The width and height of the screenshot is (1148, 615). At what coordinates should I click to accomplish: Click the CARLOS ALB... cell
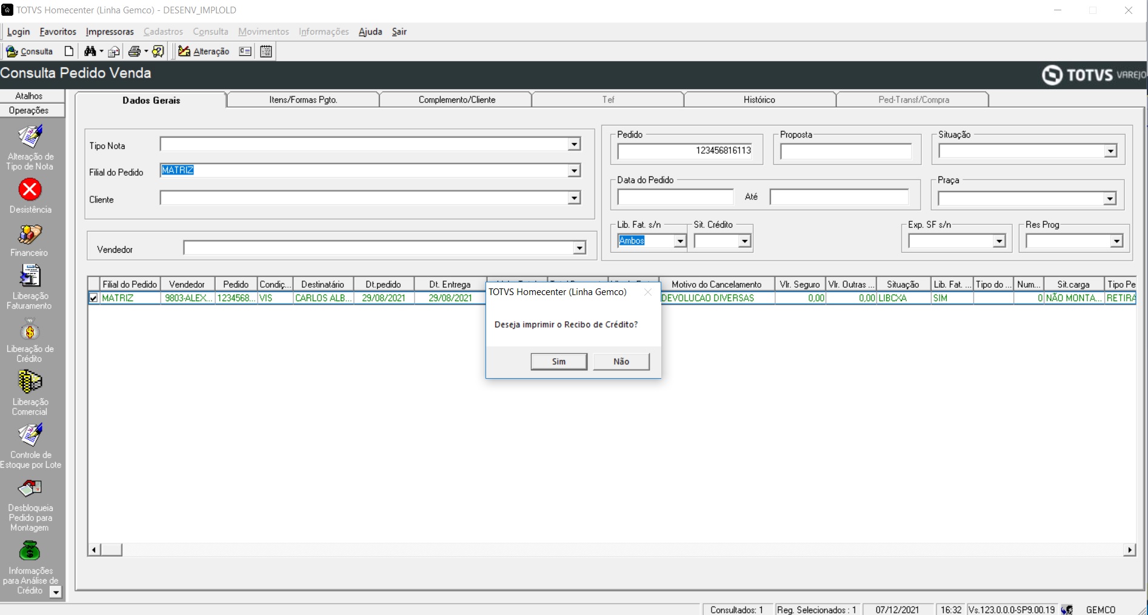[x=323, y=298]
